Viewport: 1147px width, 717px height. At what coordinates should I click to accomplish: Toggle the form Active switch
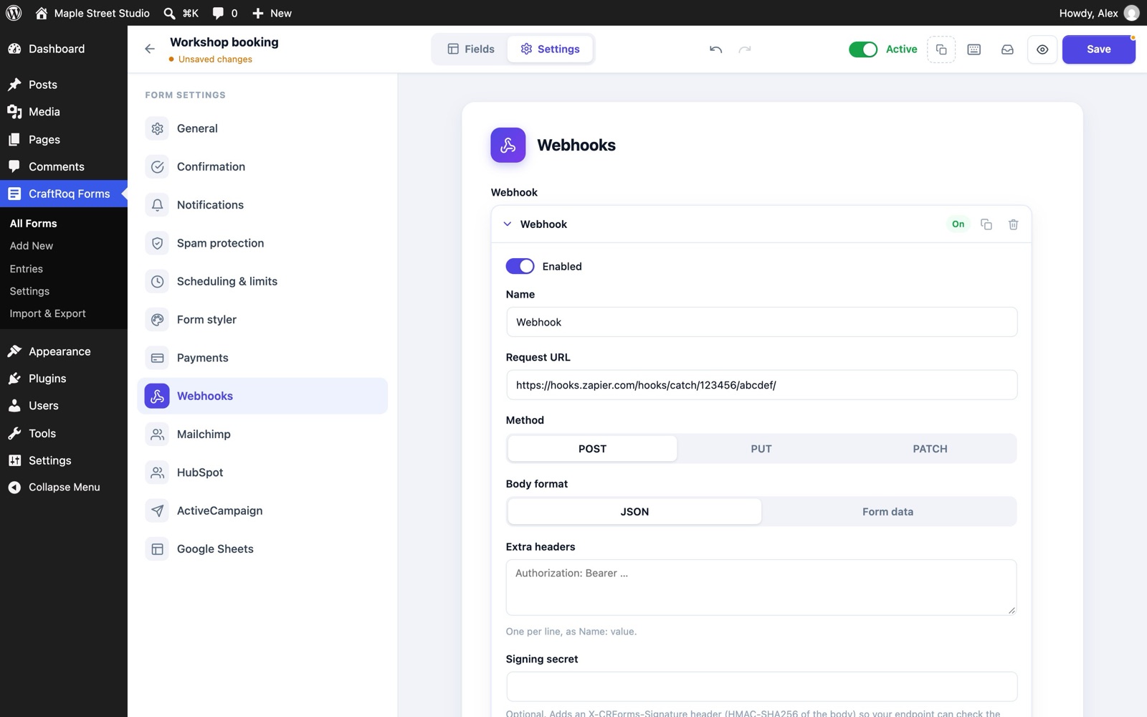(862, 49)
